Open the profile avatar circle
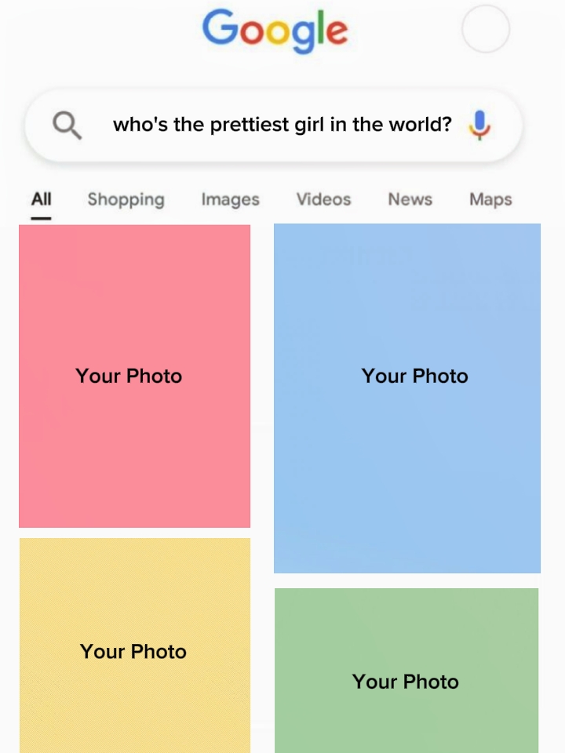 click(x=486, y=29)
